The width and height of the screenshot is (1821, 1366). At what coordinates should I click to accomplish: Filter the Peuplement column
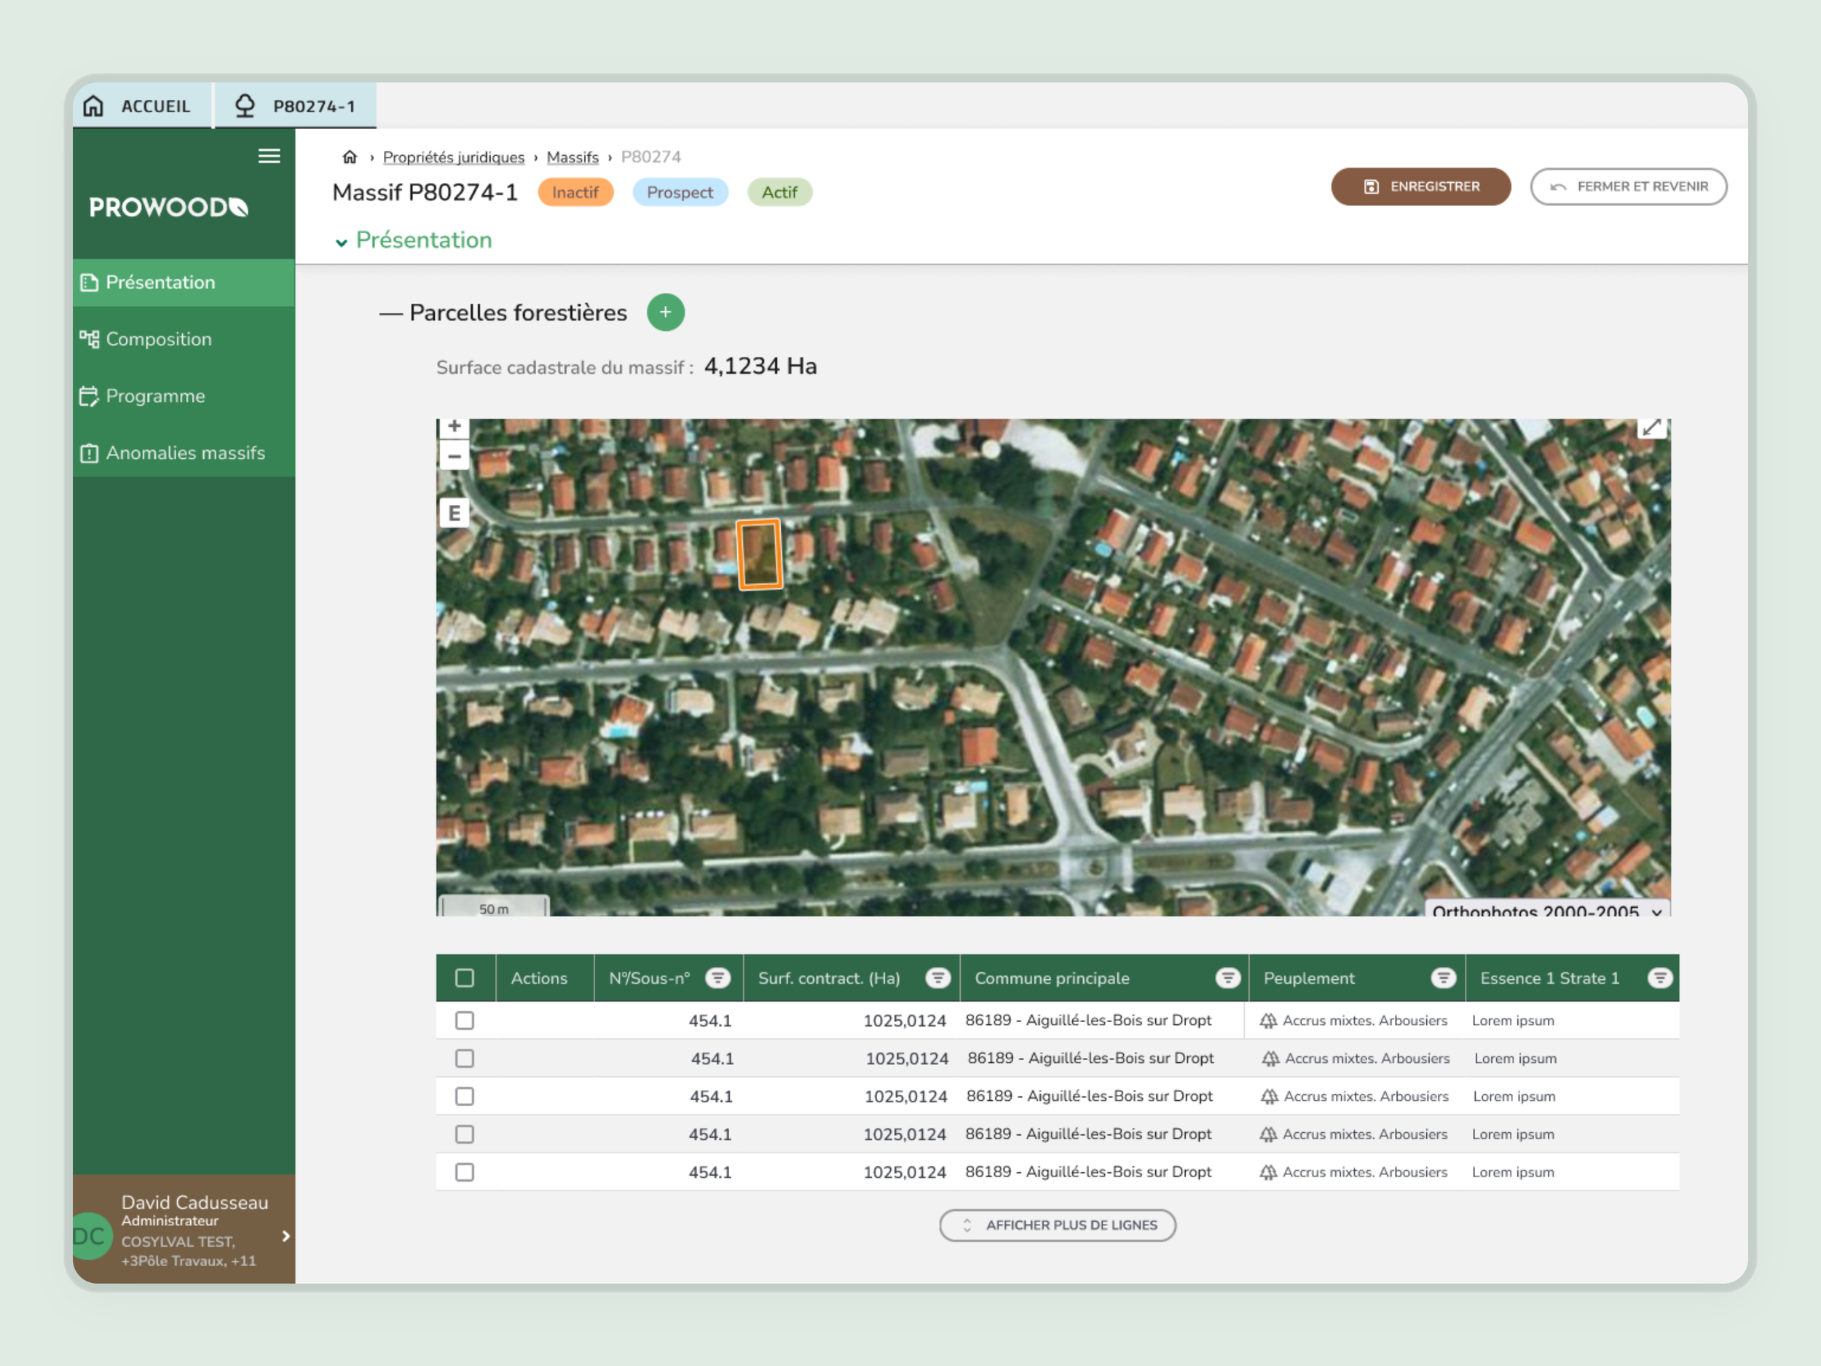click(1443, 978)
